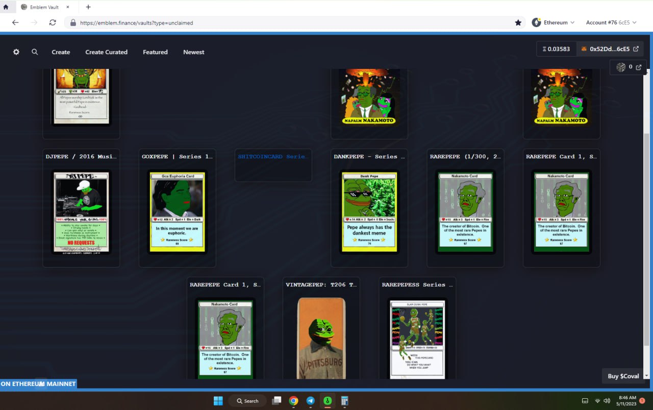Open the DJPEPE / 2016 Musi... card title
This screenshot has width=653, height=410.
click(81, 157)
